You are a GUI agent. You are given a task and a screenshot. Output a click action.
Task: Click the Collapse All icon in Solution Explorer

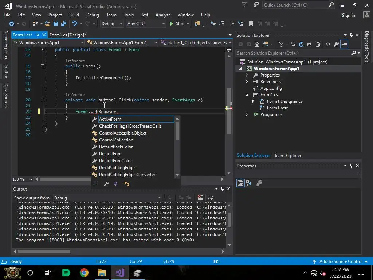309,44
